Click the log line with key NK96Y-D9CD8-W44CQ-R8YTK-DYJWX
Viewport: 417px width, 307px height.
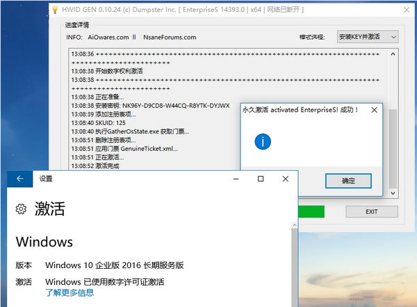[150, 106]
